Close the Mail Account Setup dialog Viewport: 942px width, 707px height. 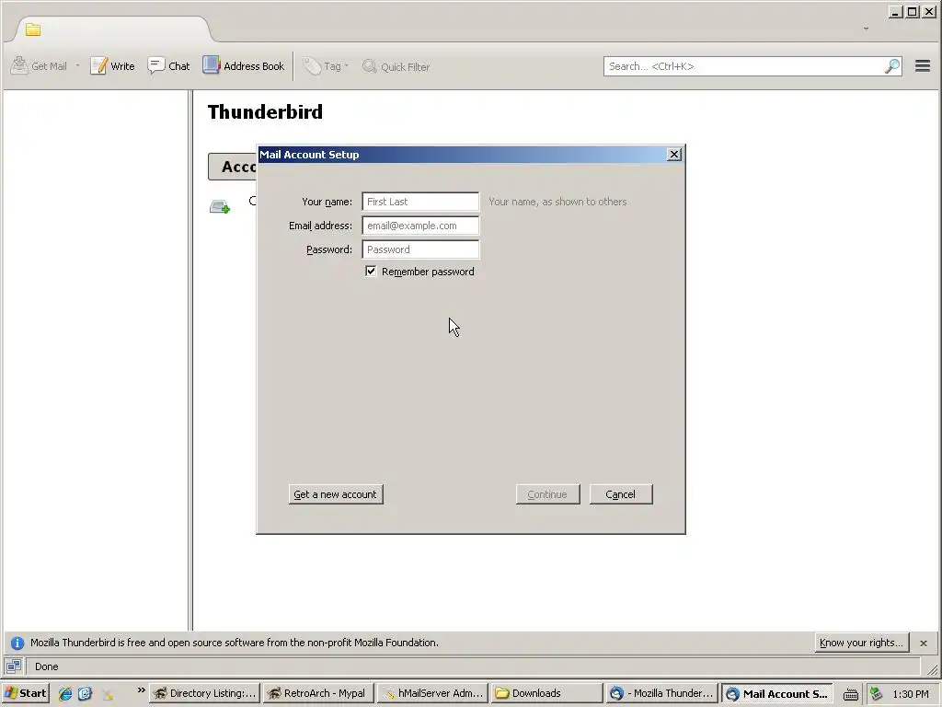[674, 155]
